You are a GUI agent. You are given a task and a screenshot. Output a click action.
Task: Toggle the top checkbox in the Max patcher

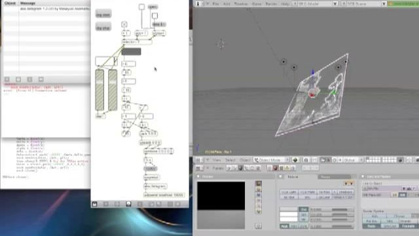(141, 7)
